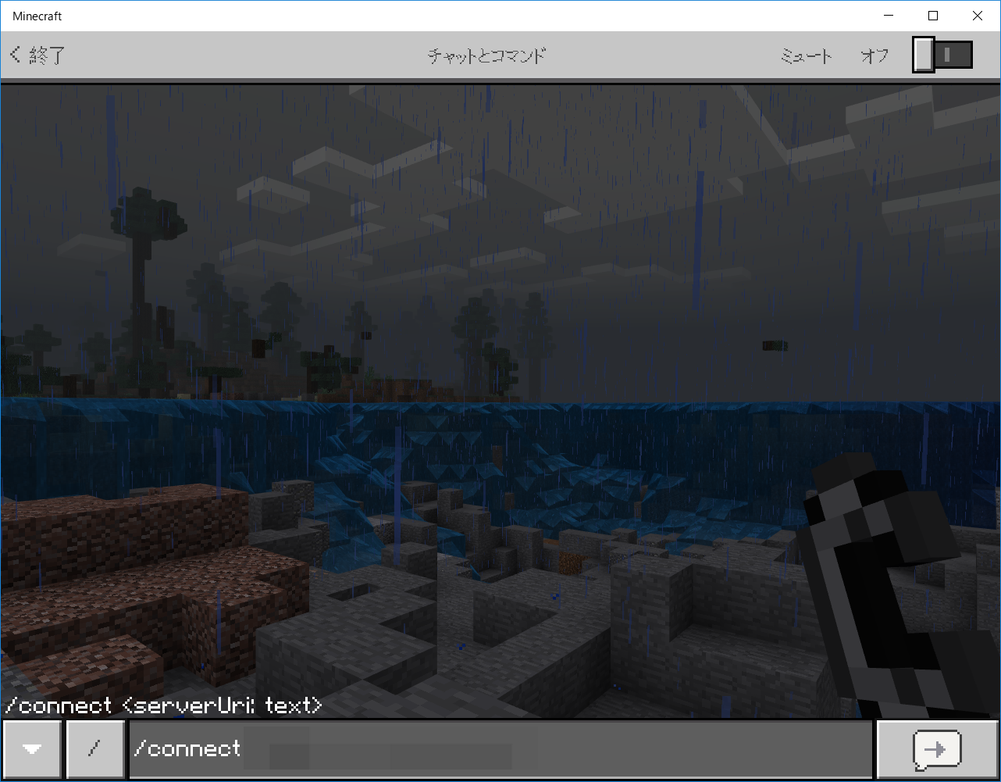
Task: Send the chat message with arrow button
Action: [937, 749]
